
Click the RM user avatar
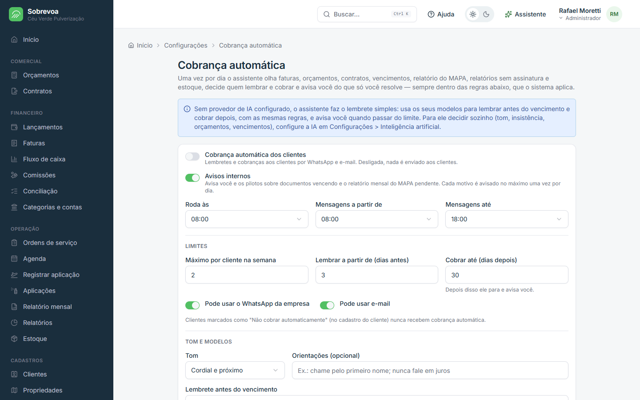click(614, 14)
